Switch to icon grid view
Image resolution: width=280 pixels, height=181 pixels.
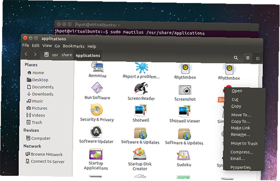(258, 58)
